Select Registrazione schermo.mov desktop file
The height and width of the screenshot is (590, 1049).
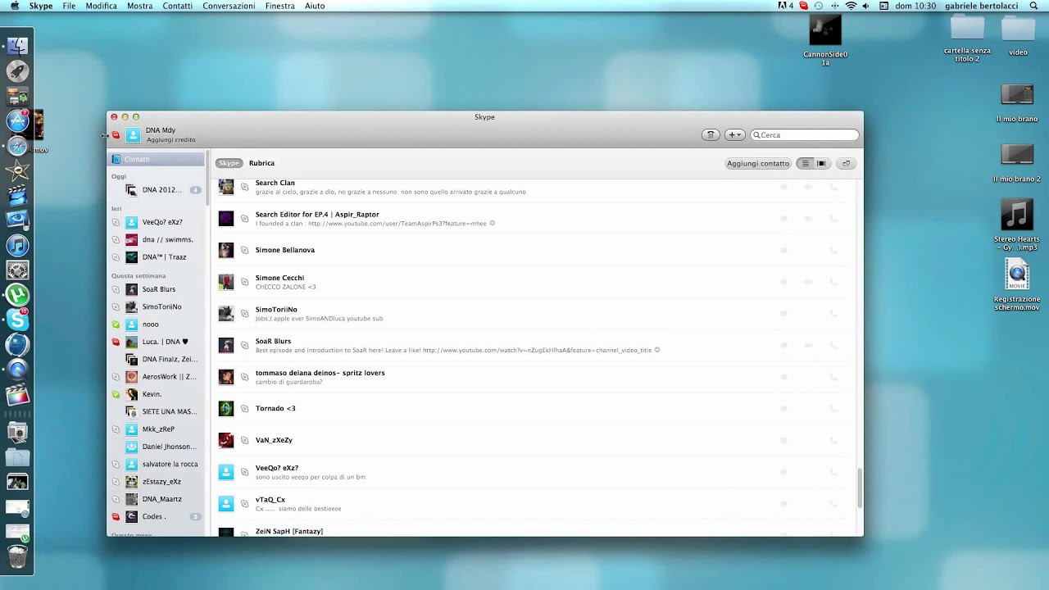[1017, 284]
